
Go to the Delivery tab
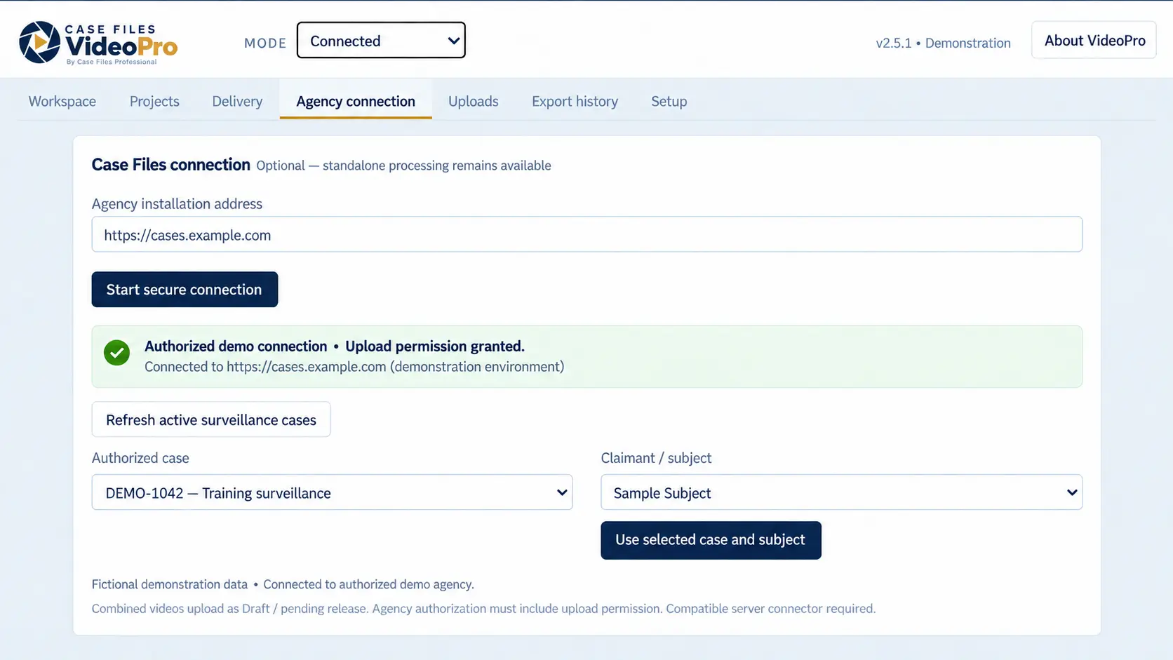[x=237, y=101]
